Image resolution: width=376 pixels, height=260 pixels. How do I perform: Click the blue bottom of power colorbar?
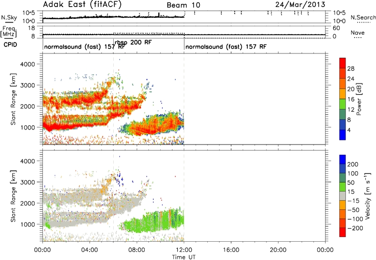(x=343, y=135)
